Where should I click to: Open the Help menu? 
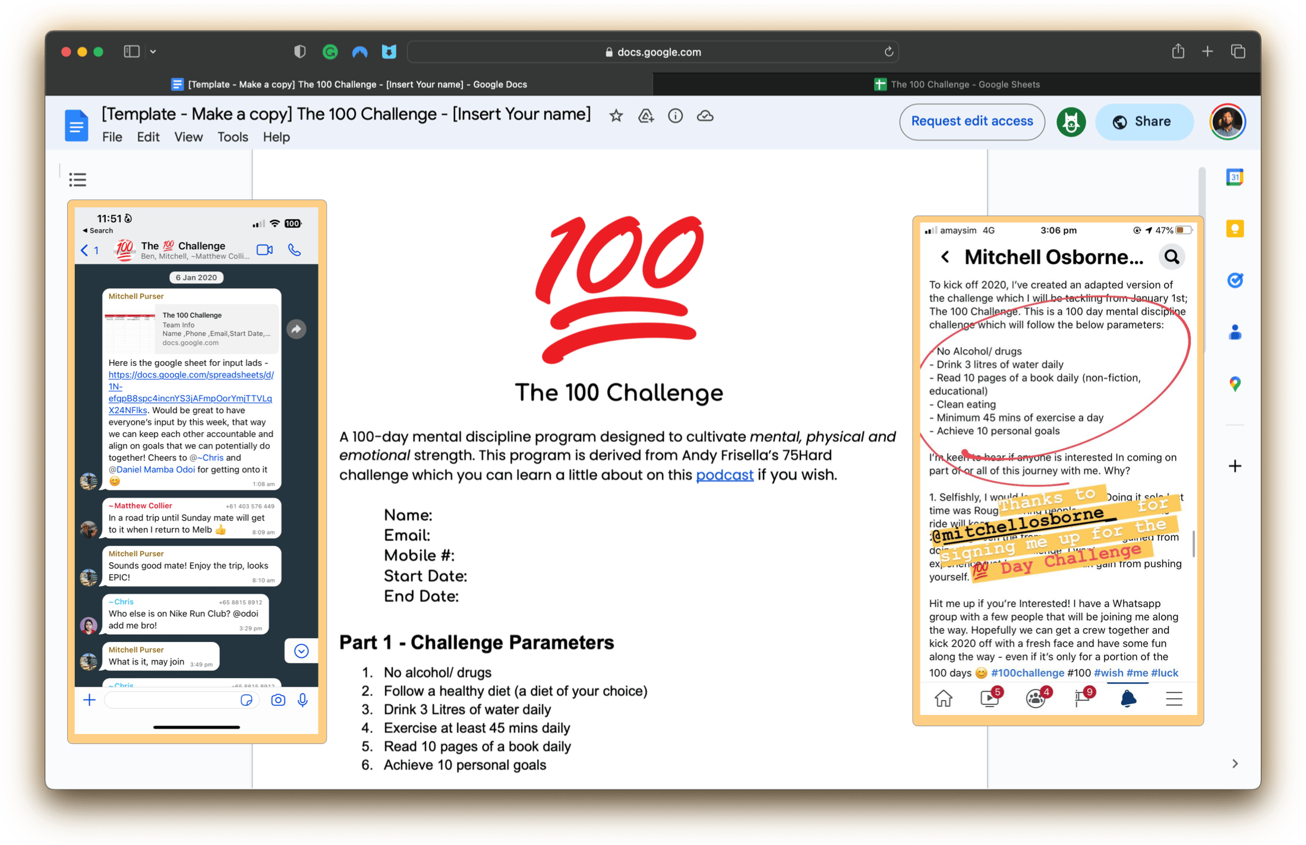pyautogui.click(x=276, y=137)
